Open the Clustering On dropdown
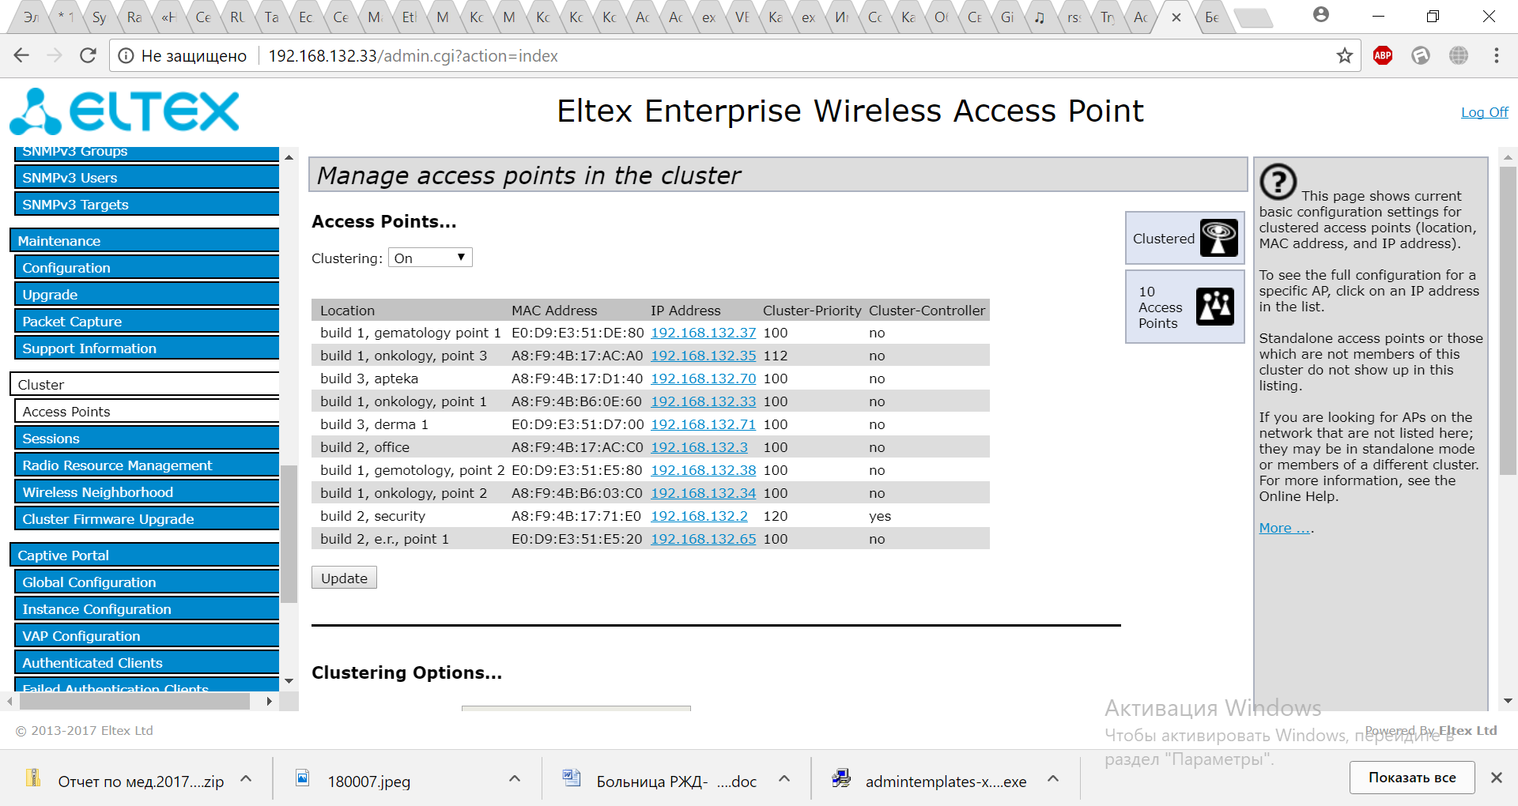The image size is (1518, 806). (x=429, y=258)
